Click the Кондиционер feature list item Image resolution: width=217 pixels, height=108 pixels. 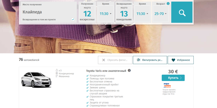97,76
